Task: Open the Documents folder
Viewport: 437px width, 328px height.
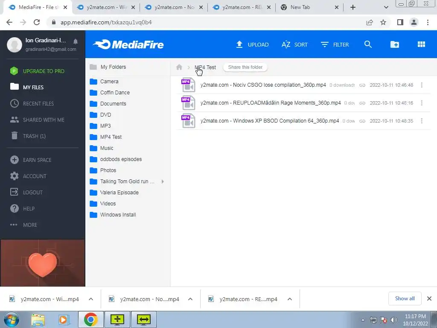Action: tap(108, 104)
